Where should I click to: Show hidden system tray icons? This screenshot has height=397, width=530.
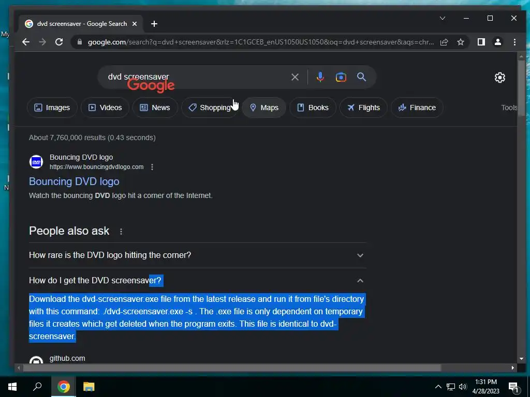(x=438, y=387)
